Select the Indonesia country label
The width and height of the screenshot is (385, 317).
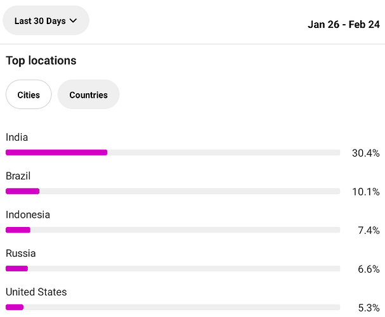coord(28,215)
